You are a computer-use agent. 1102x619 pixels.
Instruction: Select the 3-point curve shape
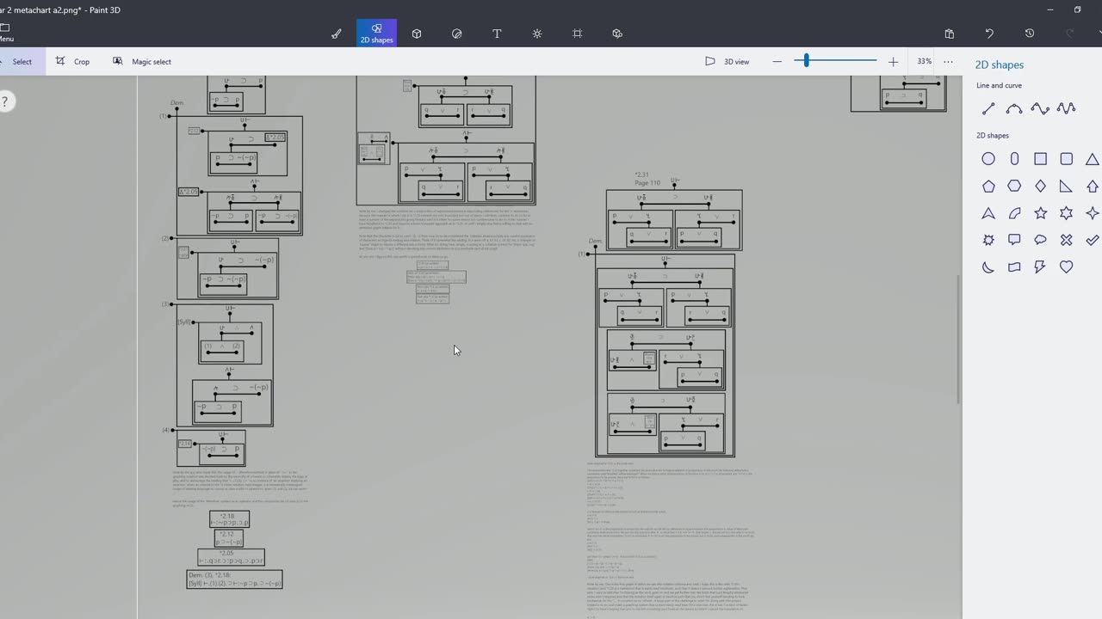coord(1014,108)
